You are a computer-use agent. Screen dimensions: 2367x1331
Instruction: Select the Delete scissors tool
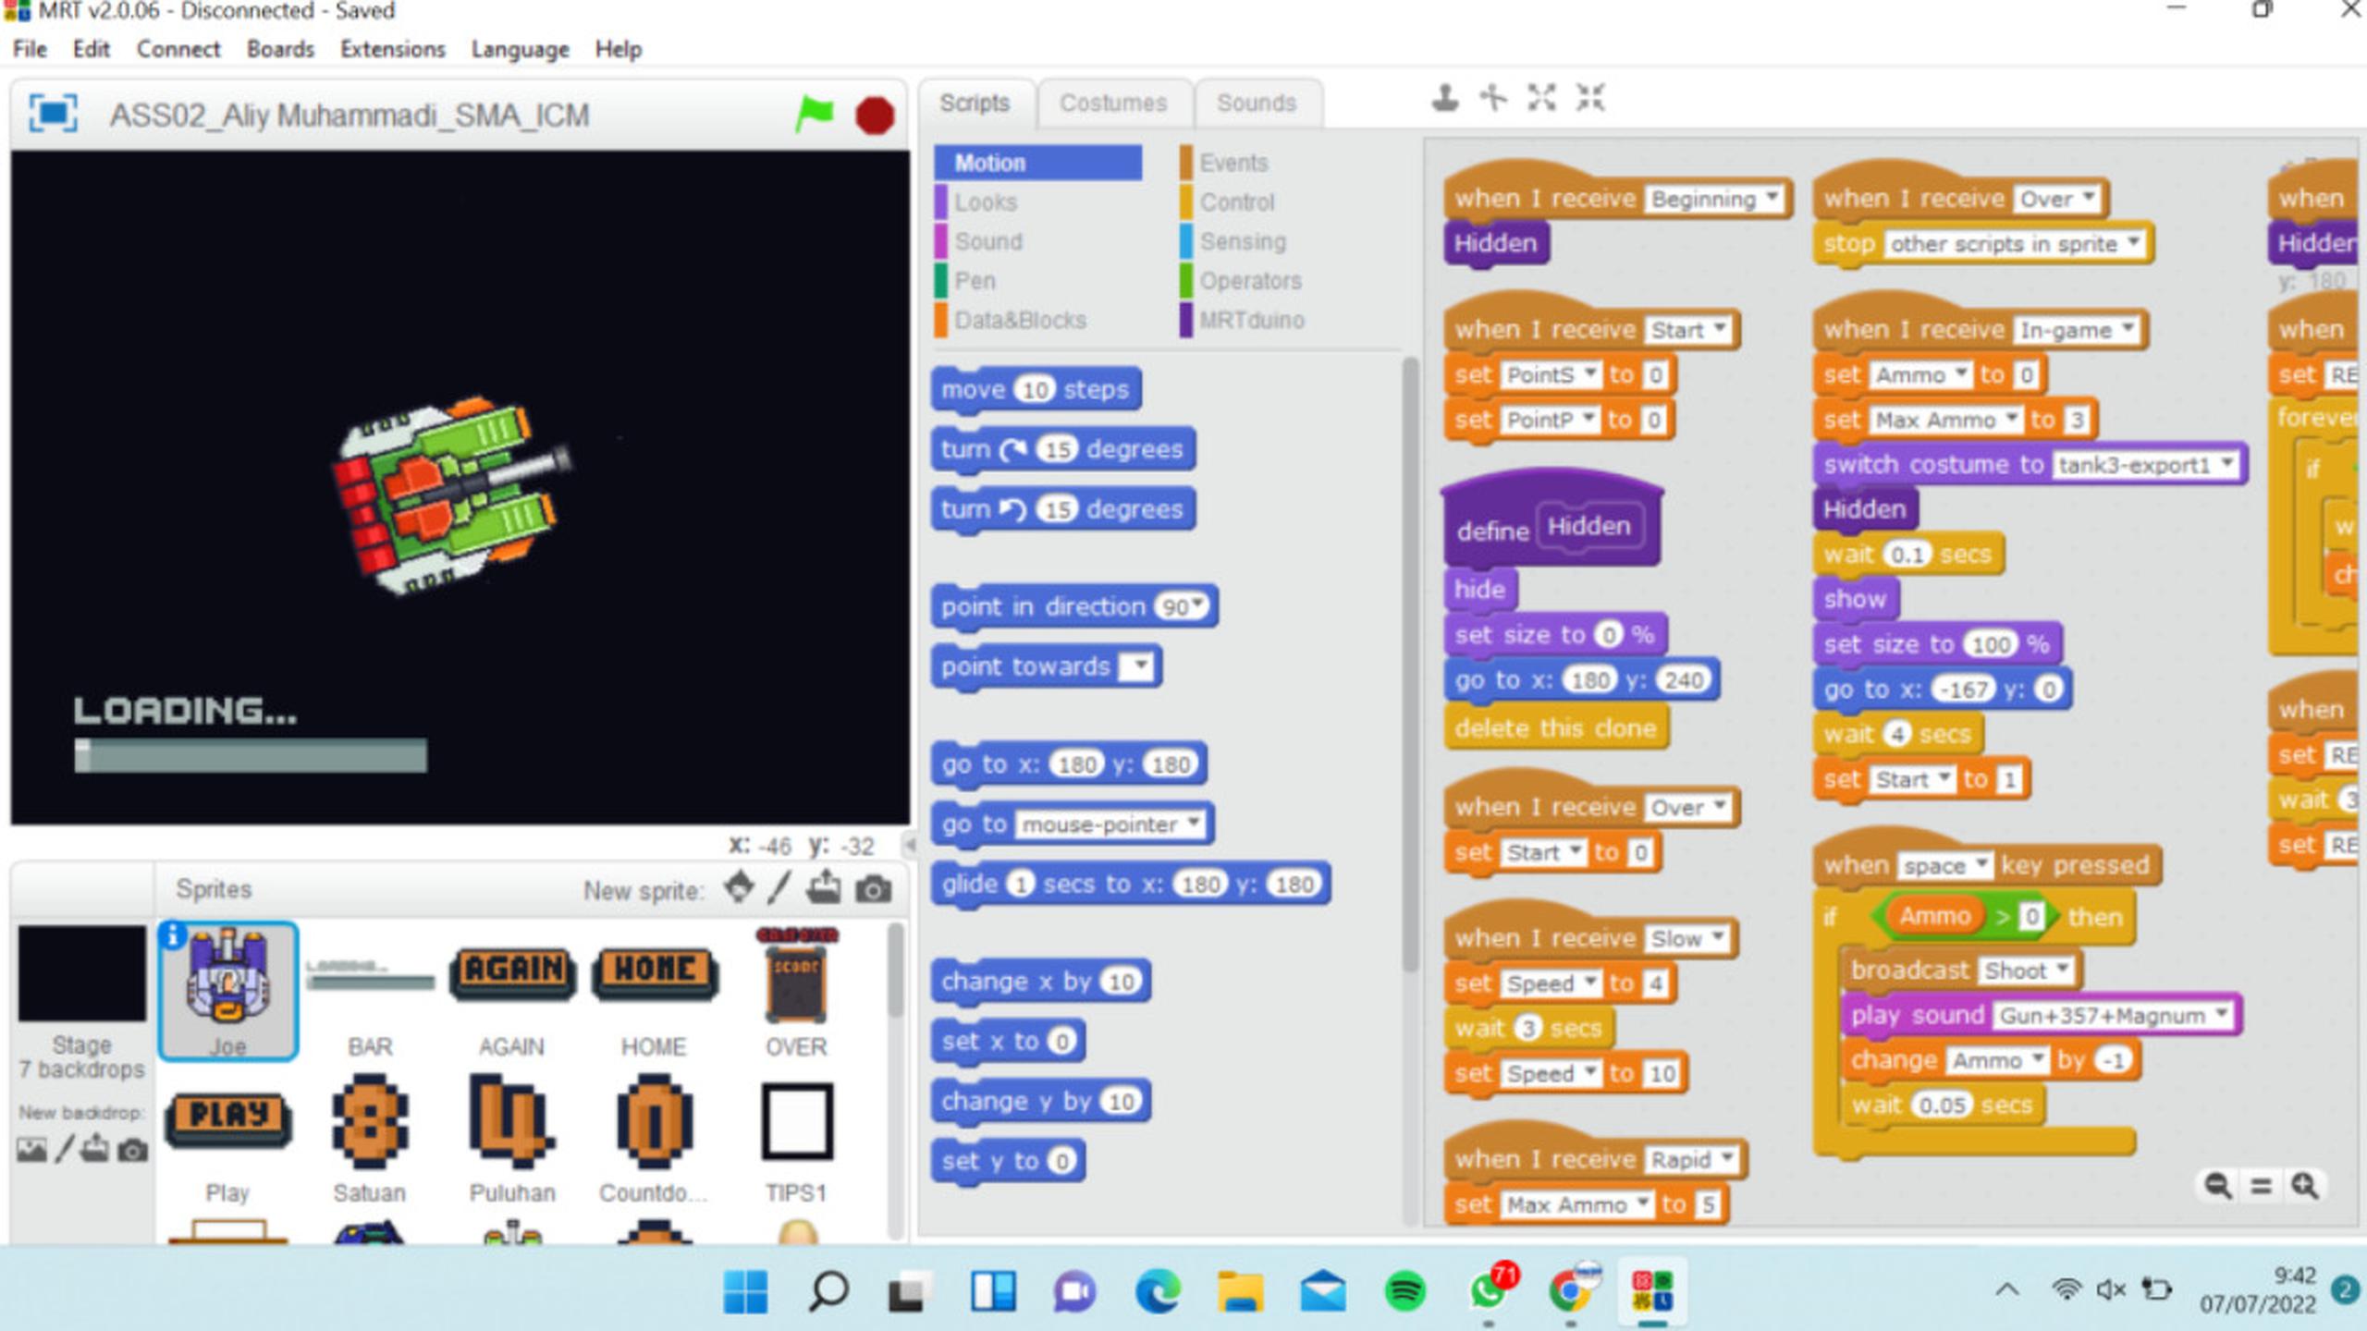click(1493, 98)
